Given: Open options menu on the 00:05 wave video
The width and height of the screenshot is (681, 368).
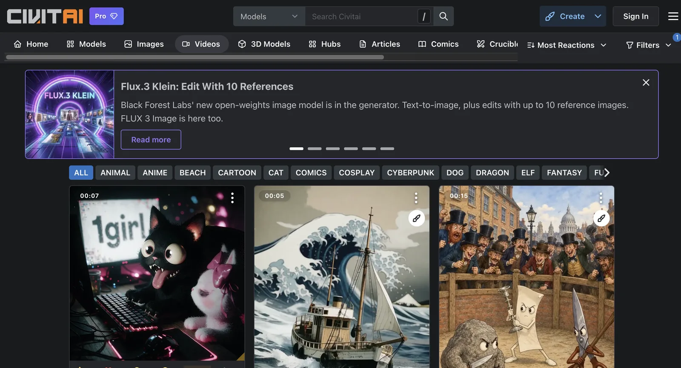Looking at the screenshot, I should (x=416, y=198).
